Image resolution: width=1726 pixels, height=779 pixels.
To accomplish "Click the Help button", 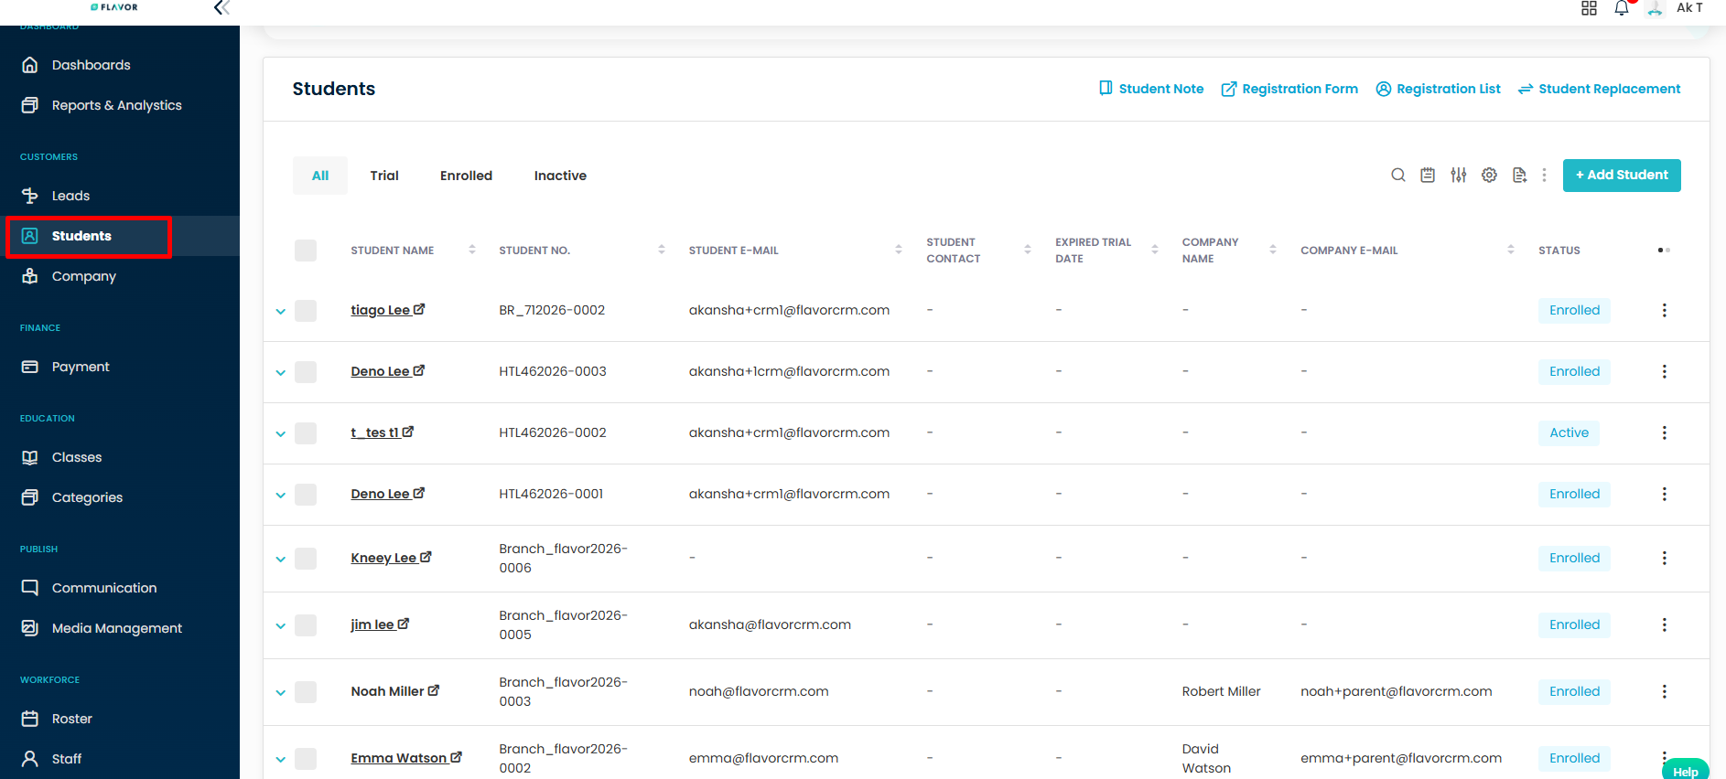I will tap(1685, 770).
